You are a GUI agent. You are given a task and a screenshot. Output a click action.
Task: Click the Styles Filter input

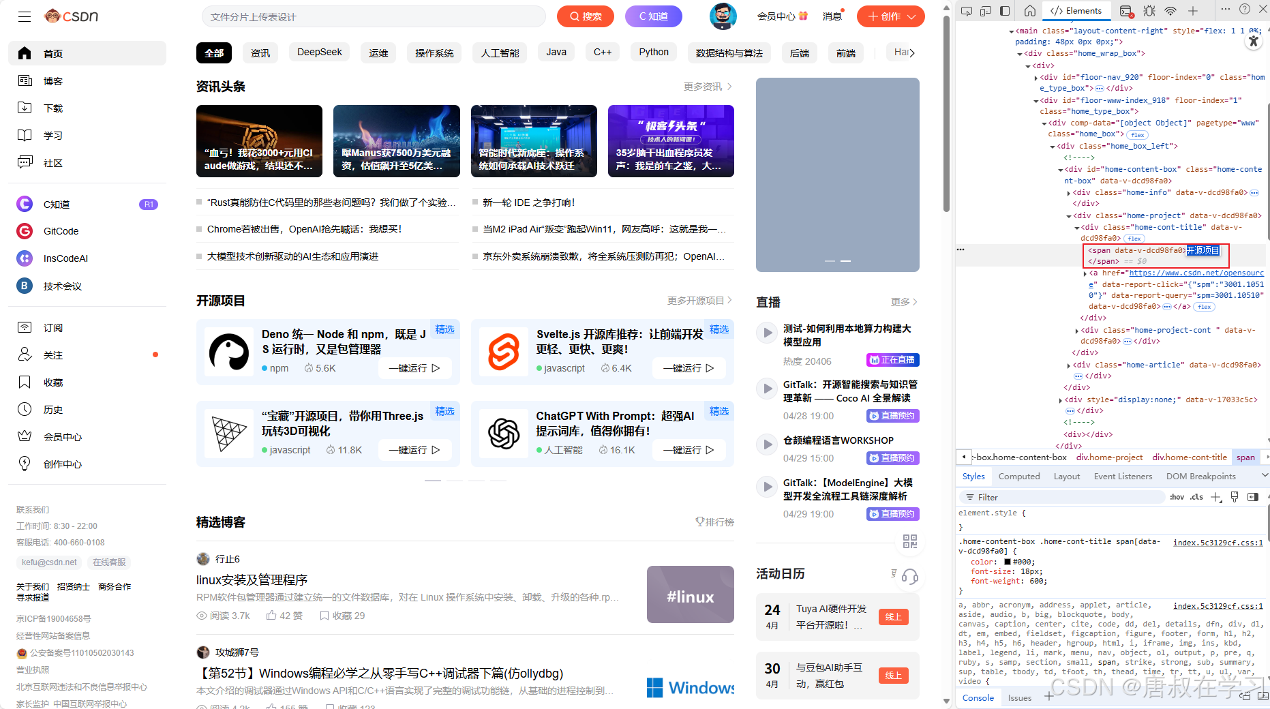coord(1062,497)
